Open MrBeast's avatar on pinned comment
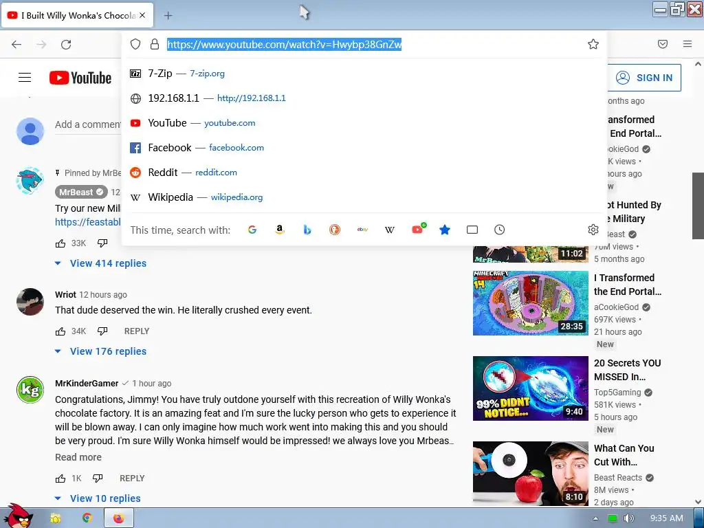 [x=30, y=181]
